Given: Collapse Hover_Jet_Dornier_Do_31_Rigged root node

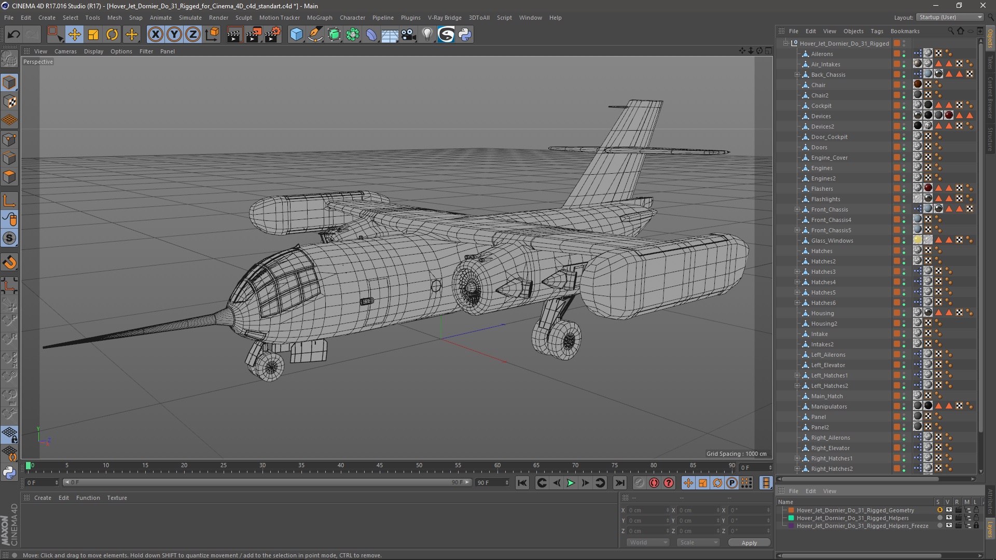Looking at the screenshot, I should 785,44.
